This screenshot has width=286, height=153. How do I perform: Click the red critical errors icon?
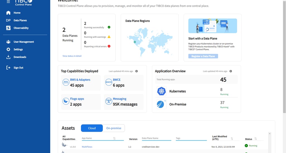pos(109,46)
